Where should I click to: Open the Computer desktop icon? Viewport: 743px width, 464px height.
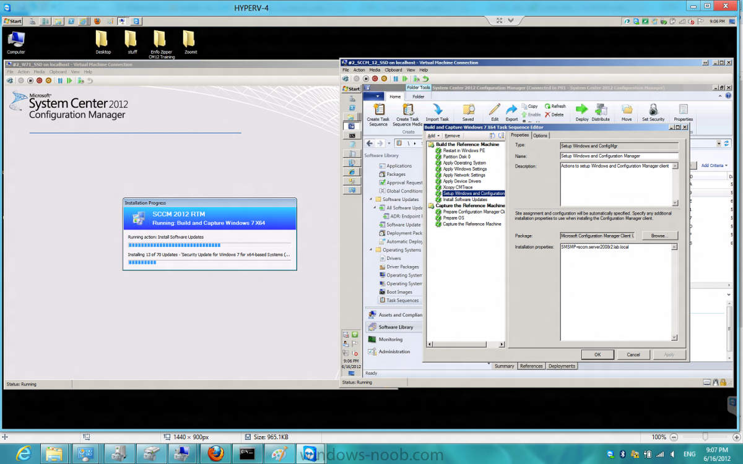click(16, 43)
